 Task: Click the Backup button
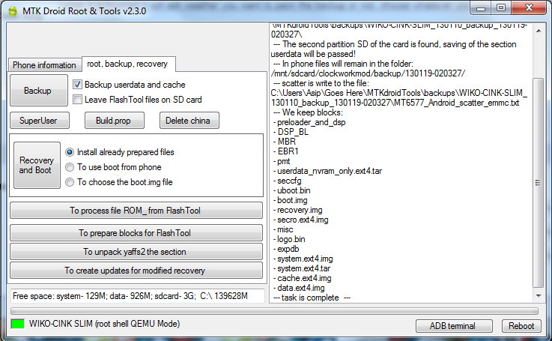pos(37,91)
